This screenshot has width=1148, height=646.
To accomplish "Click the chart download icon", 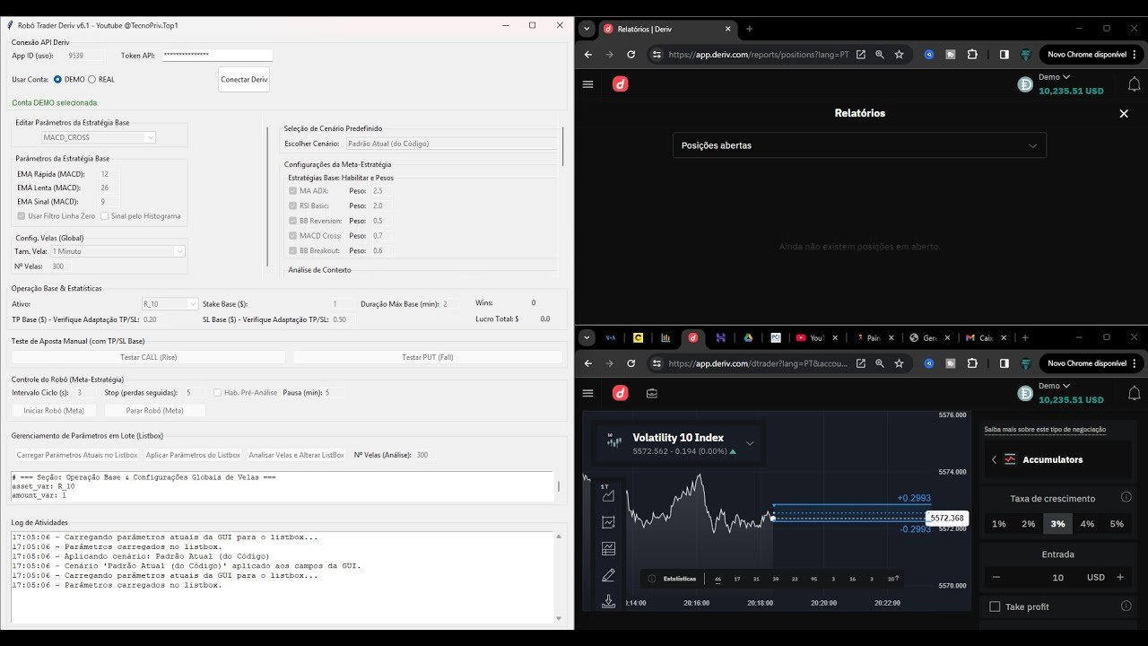I will click(x=609, y=601).
